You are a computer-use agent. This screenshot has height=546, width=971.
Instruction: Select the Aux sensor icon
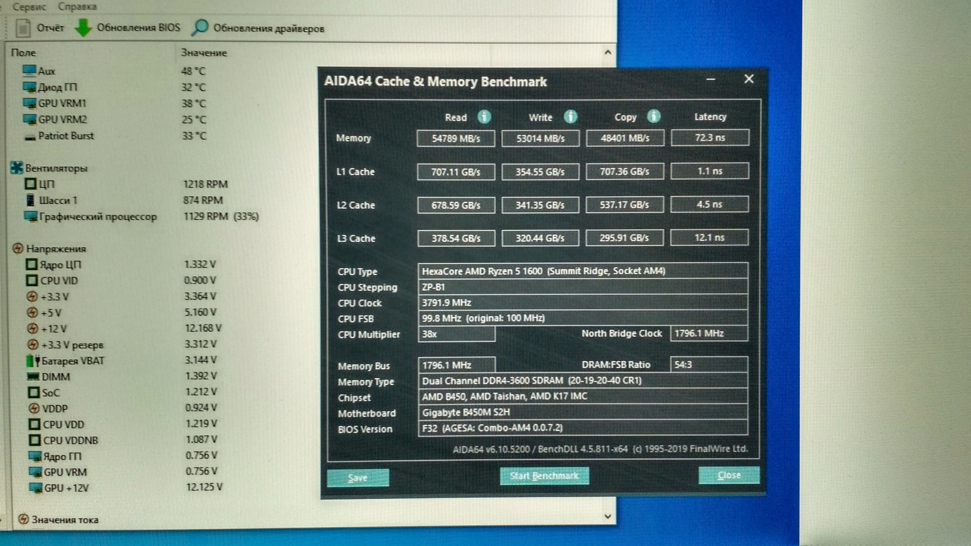[x=29, y=71]
